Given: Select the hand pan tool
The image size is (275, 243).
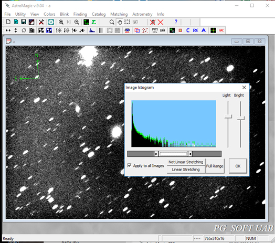Looking at the screenshot, I should tap(120, 22).
